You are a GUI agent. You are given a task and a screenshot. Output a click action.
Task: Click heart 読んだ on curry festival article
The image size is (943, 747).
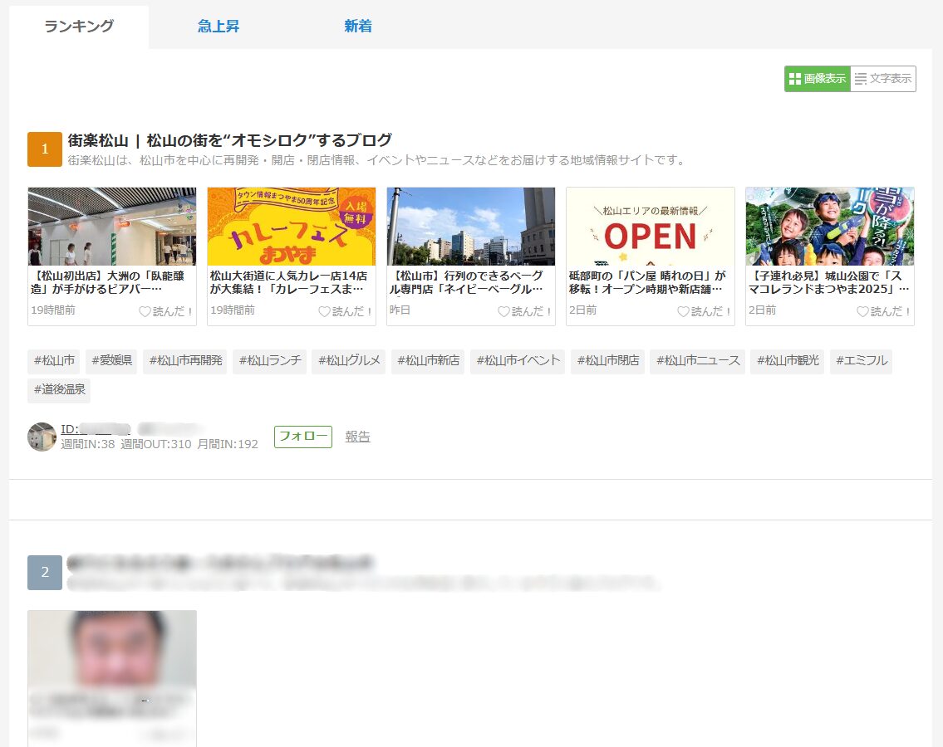346,311
